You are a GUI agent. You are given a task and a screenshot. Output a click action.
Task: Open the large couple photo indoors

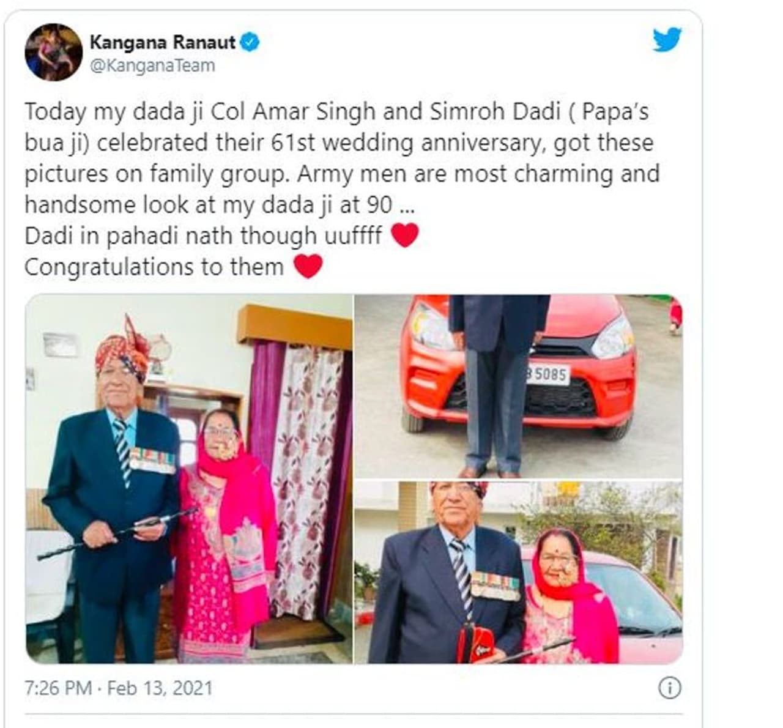pyautogui.click(x=188, y=479)
